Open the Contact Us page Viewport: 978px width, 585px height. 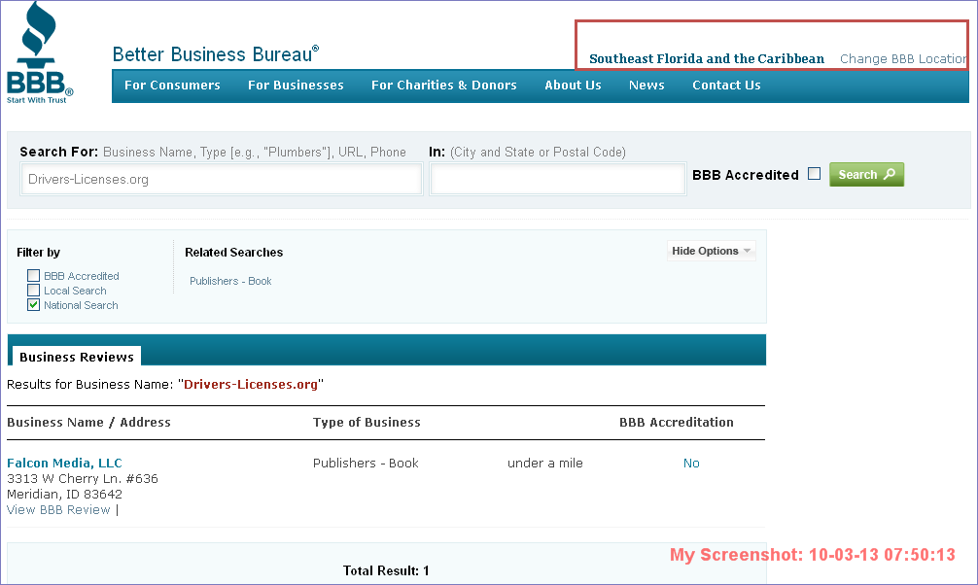pyautogui.click(x=726, y=86)
